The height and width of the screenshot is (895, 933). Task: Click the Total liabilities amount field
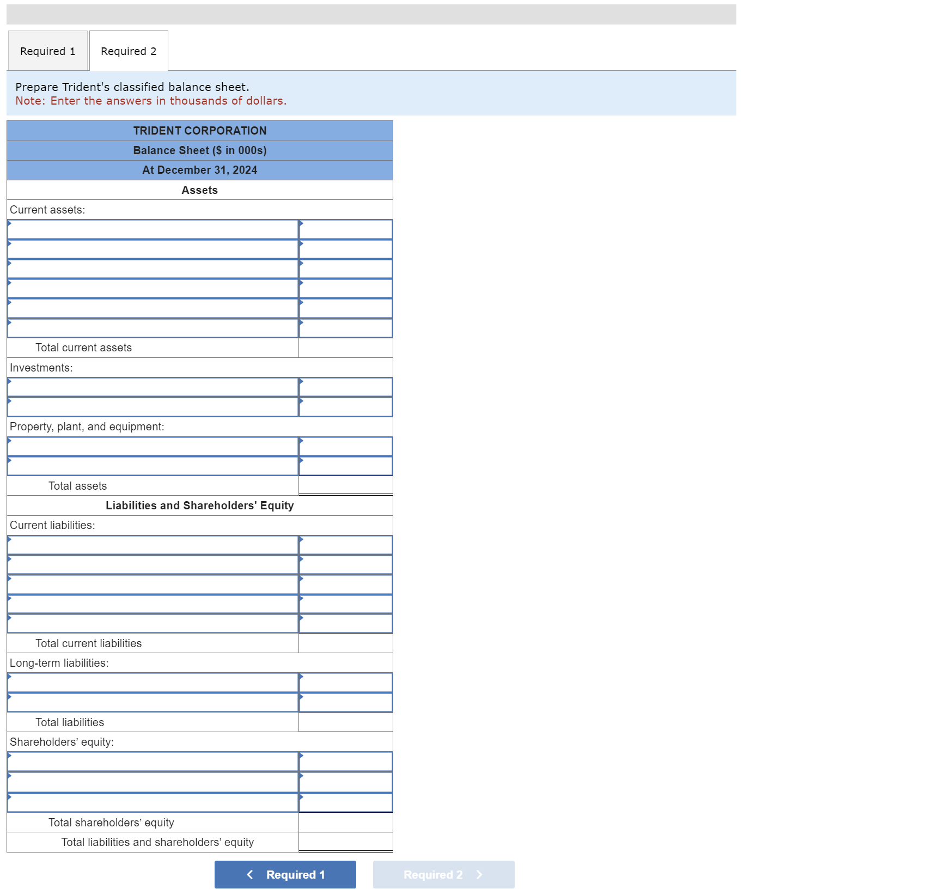tap(345, 722)
